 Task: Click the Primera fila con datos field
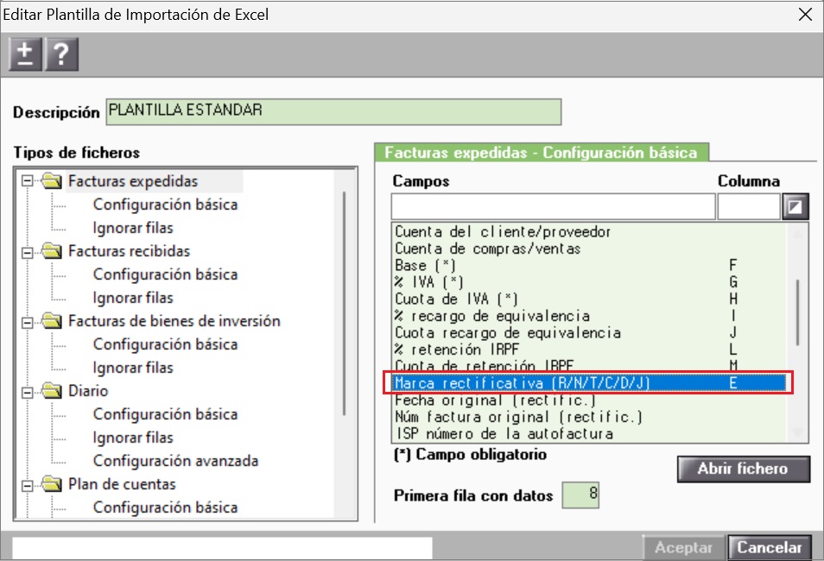coord(580,495)
